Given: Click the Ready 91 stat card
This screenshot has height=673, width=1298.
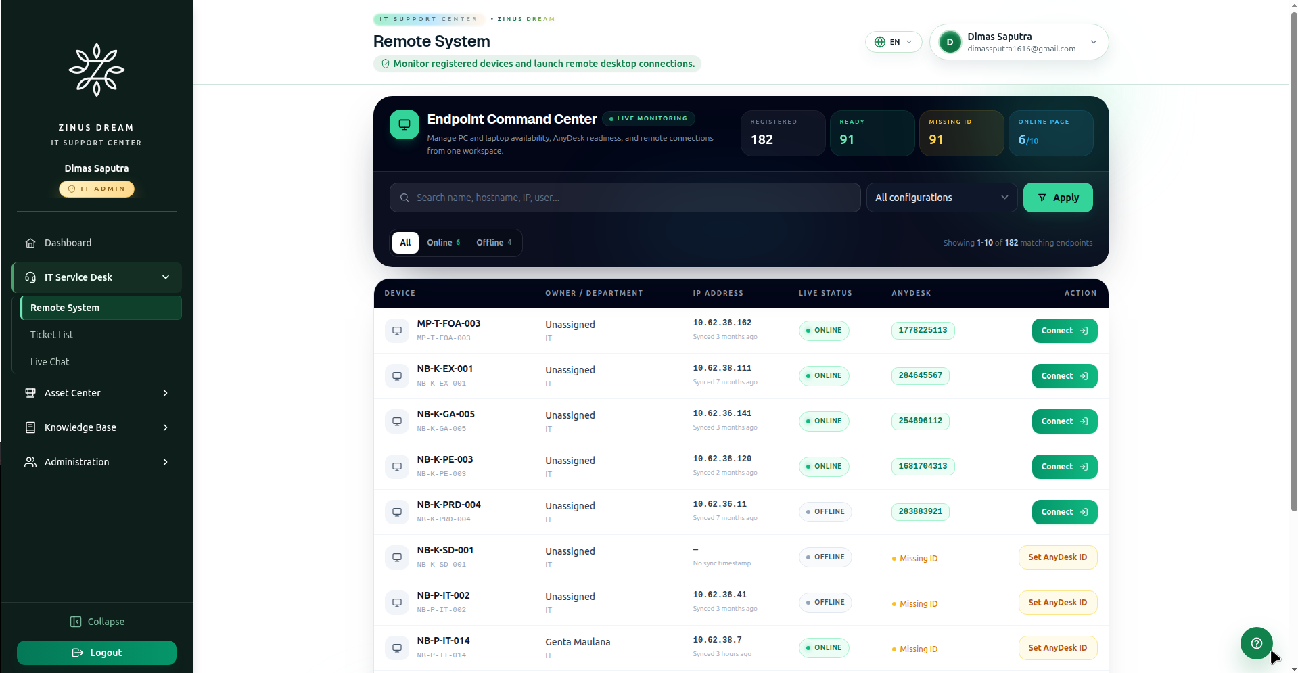Looking at the screenshot, I should point(873,133).
